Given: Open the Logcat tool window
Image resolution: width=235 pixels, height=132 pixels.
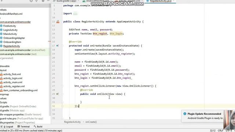Looking at the screenshot, I should (7, 126).
